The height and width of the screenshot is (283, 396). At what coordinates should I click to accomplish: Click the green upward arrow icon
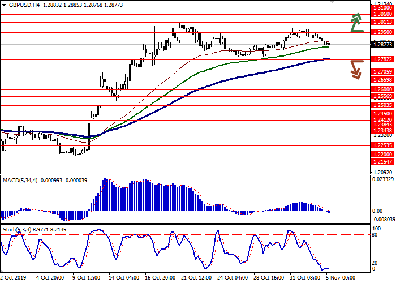click(x=356, y=23)
